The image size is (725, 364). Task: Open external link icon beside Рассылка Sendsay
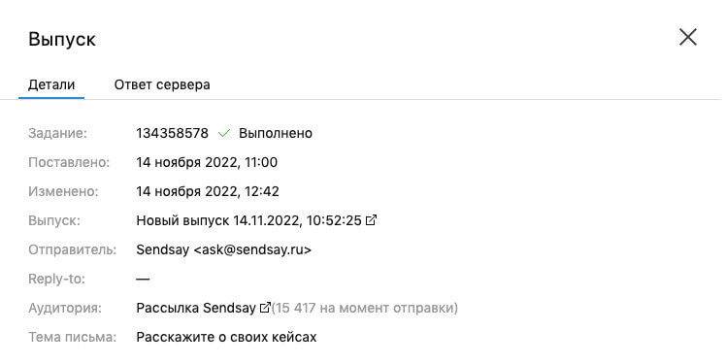(x=265, y=308)
